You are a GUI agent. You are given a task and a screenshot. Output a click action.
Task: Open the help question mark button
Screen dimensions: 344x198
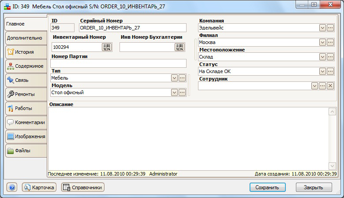pyautogui.click(x=12, y=187)
